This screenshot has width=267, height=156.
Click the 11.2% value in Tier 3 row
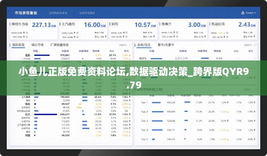pyautogui.click(x=199, y=121)
